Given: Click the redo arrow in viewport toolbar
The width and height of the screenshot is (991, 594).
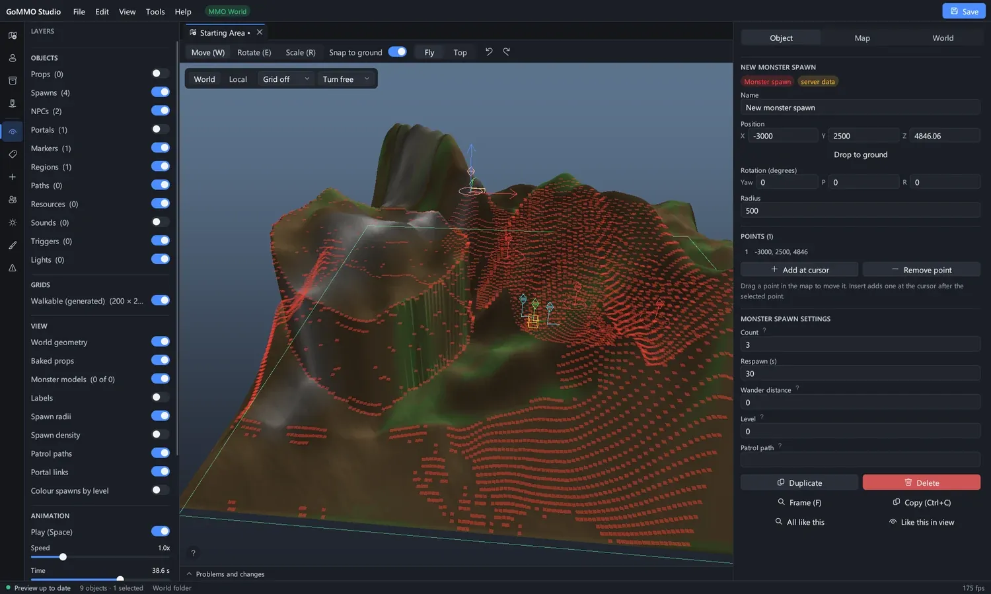Looking at the screenshot, I should pos(507,51).
